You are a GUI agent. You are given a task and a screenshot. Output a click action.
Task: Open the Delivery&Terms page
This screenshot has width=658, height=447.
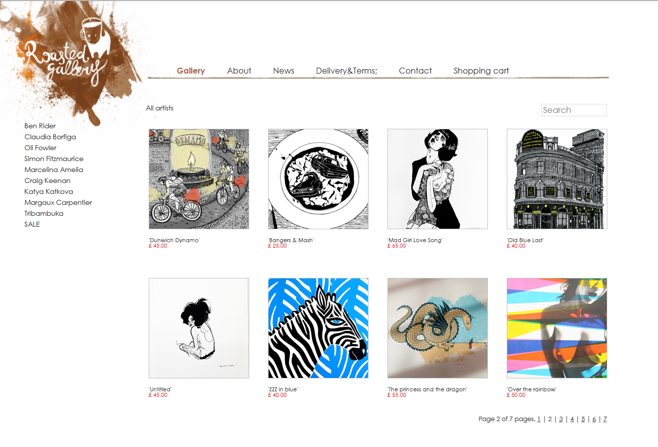pyautogui.click(x=347, y=71)
